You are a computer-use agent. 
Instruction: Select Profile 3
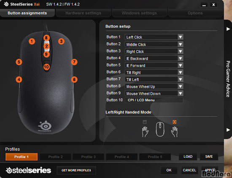pyautogui.click(x=89, y=157)
